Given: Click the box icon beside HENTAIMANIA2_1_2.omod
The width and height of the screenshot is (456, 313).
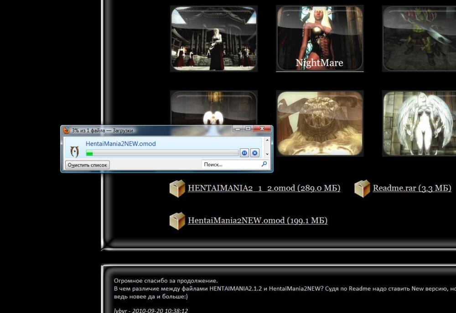Looking at the screenshot, I should 177,188.
